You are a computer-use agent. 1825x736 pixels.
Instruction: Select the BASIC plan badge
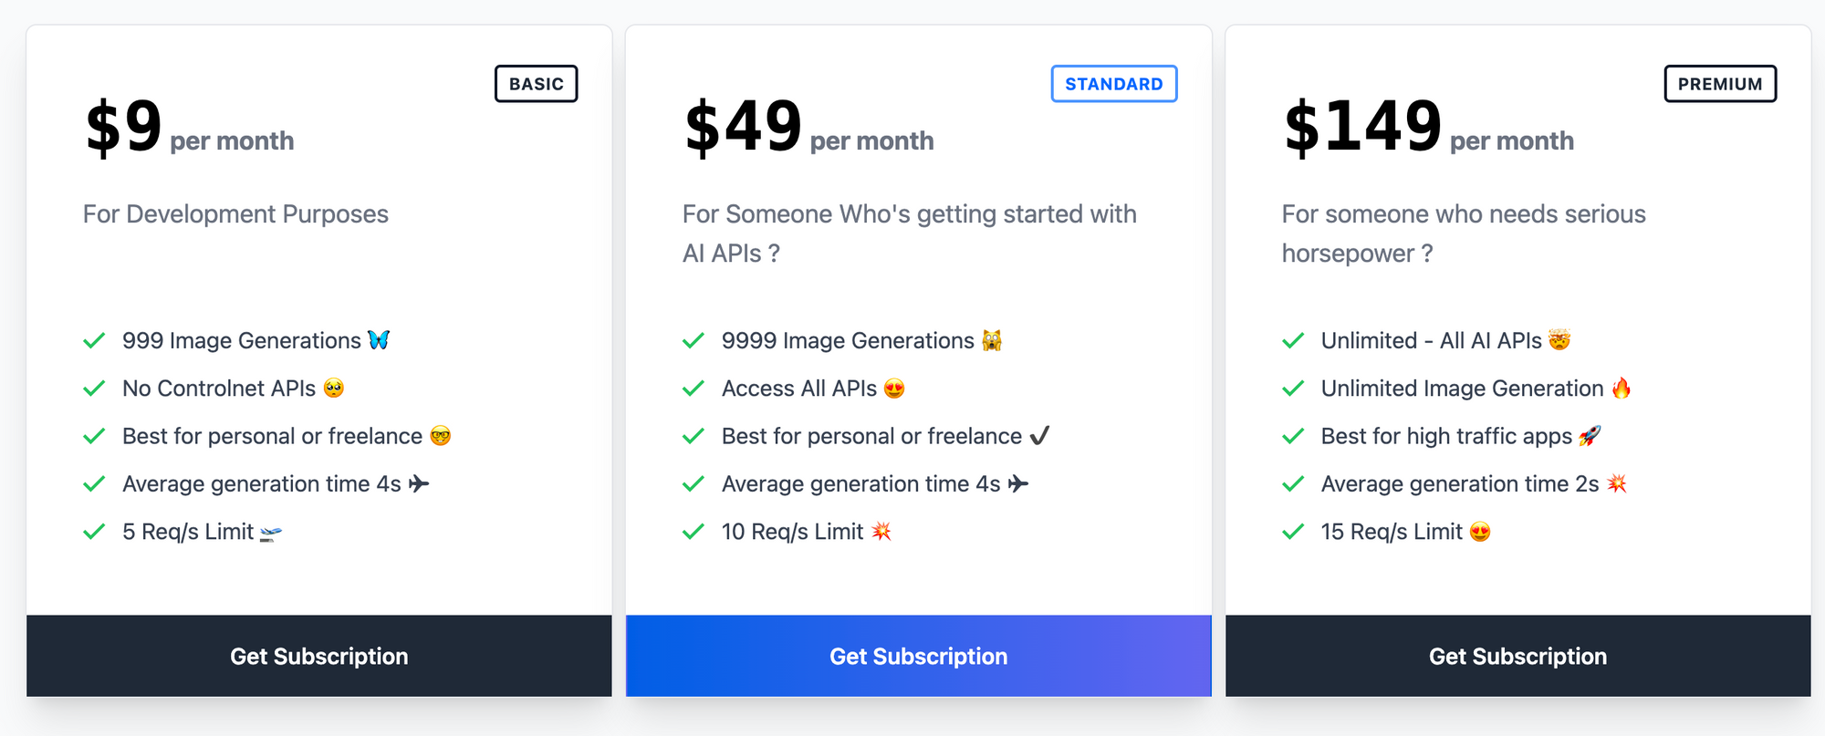(x=537, y=84)
